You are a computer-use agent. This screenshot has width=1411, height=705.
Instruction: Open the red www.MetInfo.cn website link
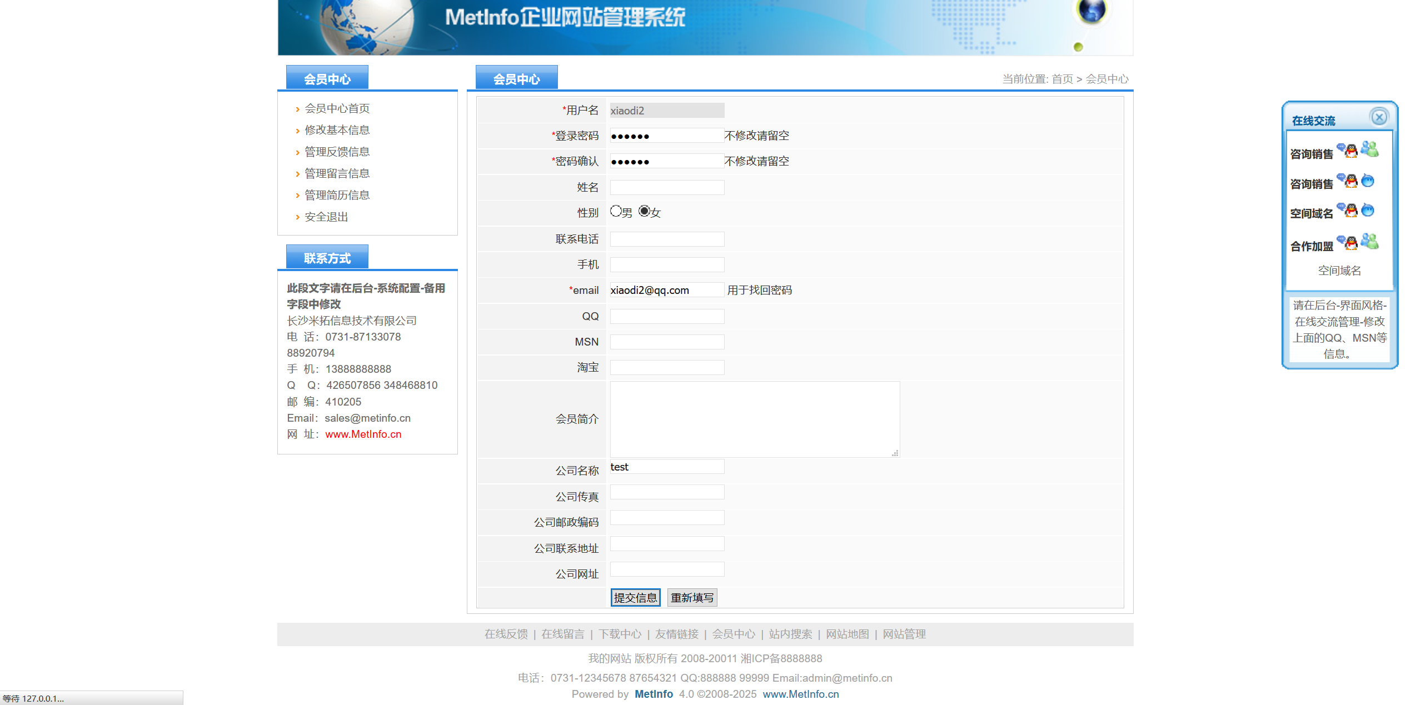(363, 434)
